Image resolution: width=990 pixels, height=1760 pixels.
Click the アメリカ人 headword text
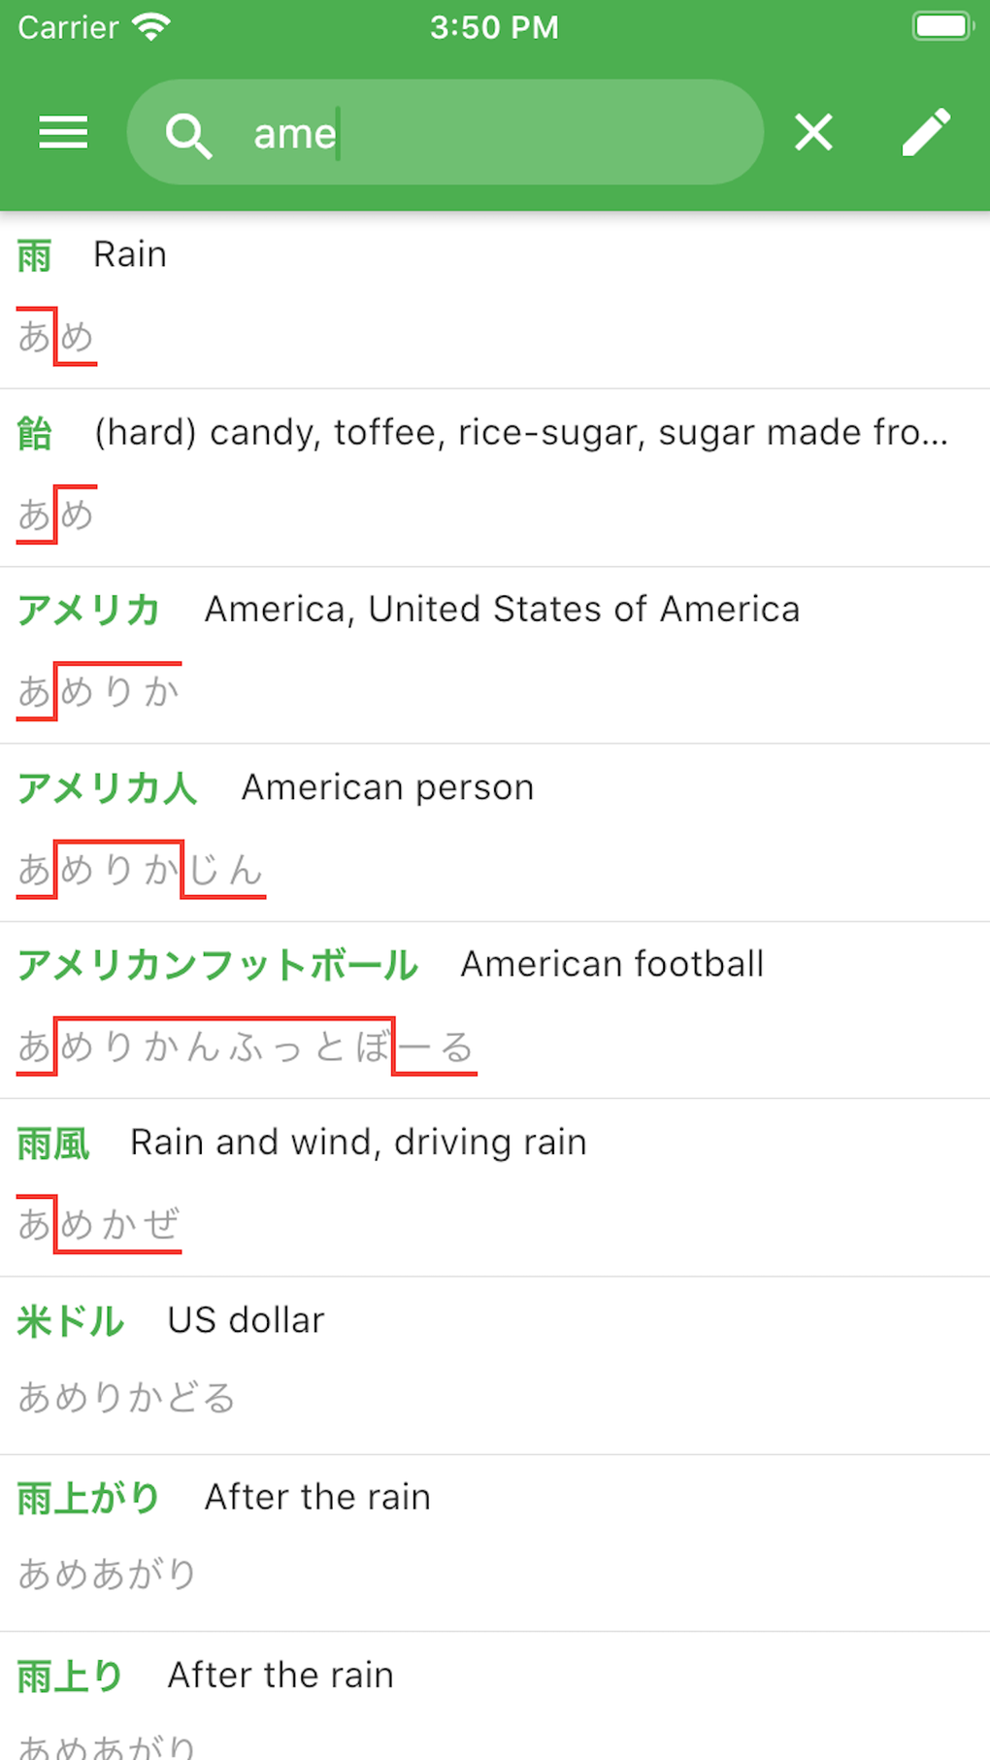coord(108,787)
